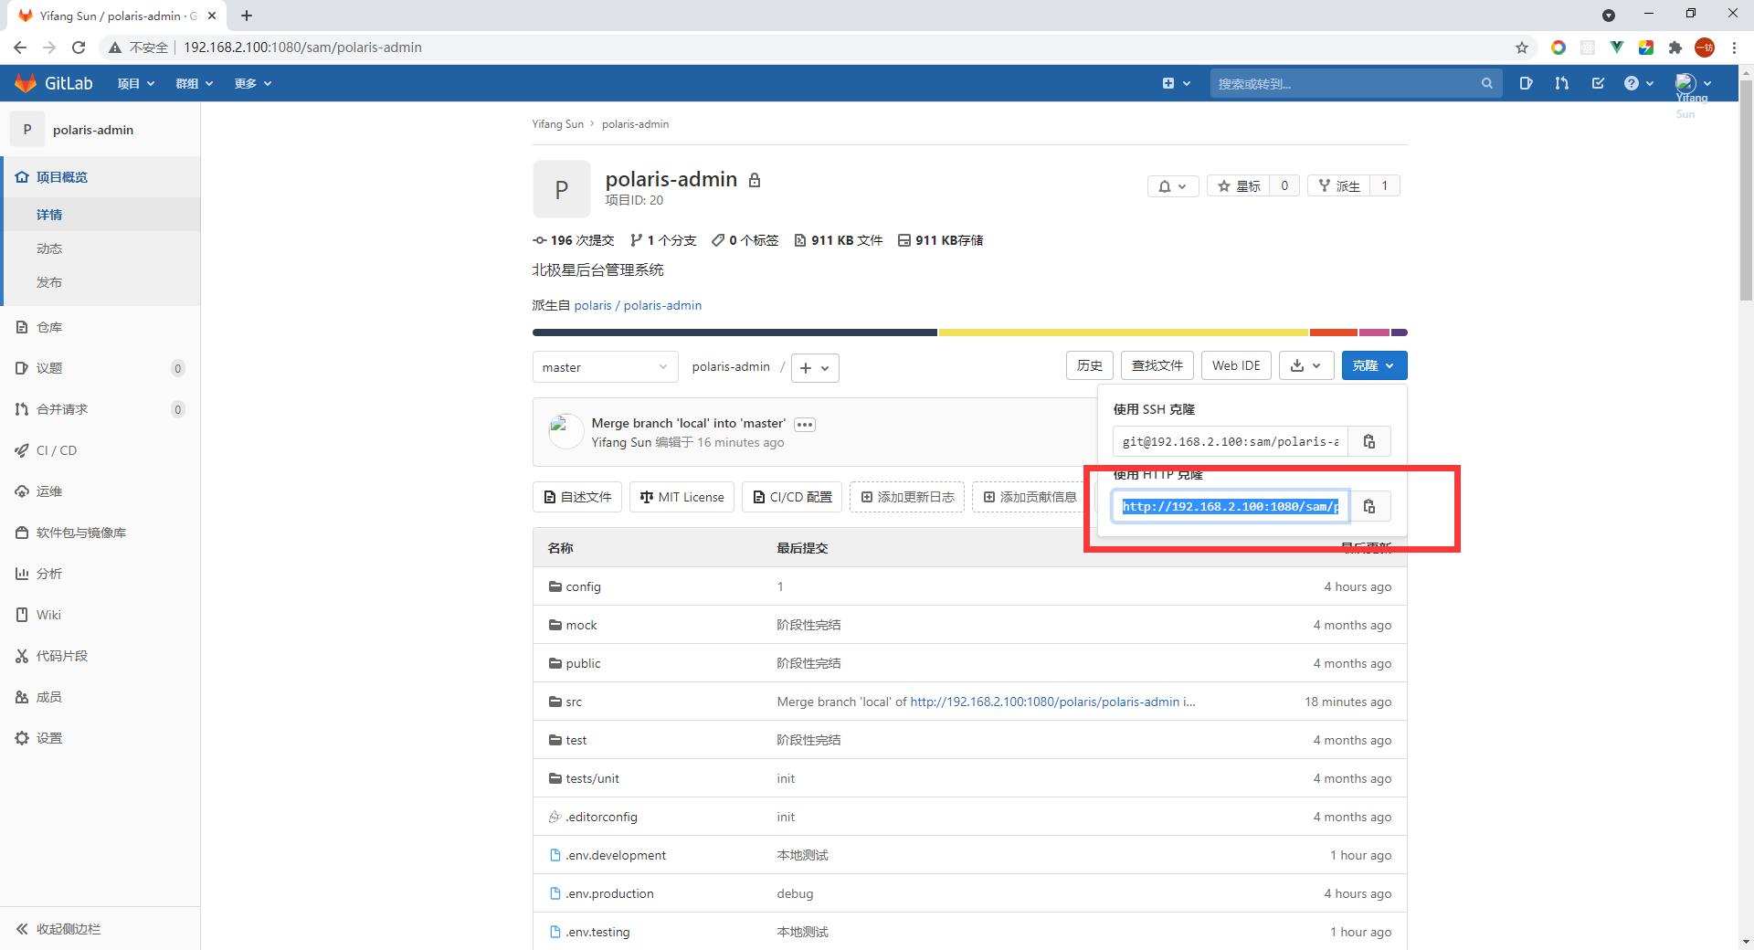The image size is (1754, 950).
Task: Fork the project with 派生 button
Action: [x=1338, y=185]
